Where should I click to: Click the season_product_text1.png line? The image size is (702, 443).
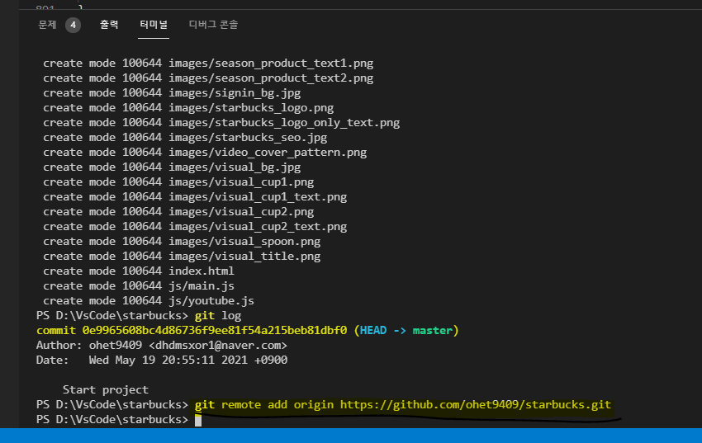[x=208, y=64]
